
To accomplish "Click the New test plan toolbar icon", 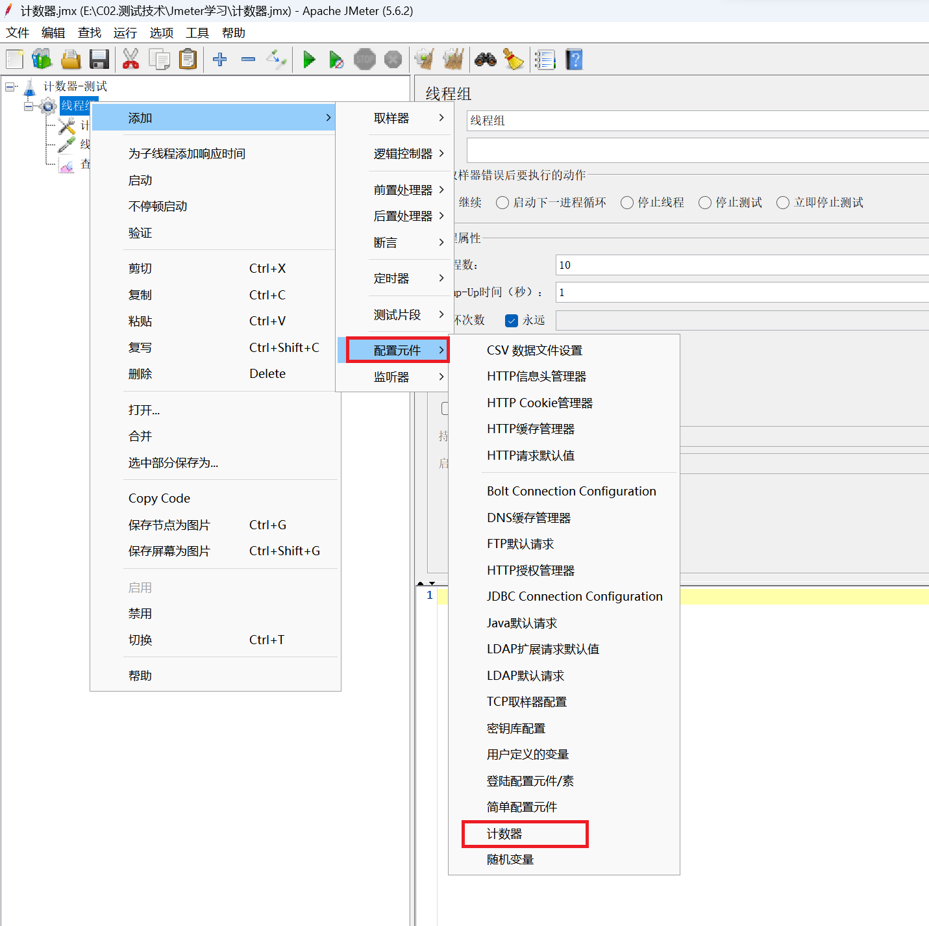I will [x=14, y=60].
